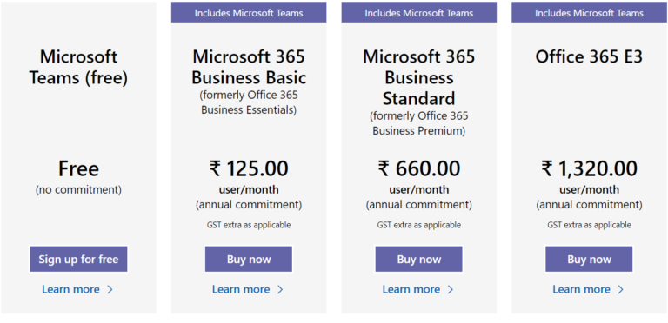Viewport: 668px width, 323px height.
Task: Click the ₹ 660.00 price text
Action: tap(418, 168)
